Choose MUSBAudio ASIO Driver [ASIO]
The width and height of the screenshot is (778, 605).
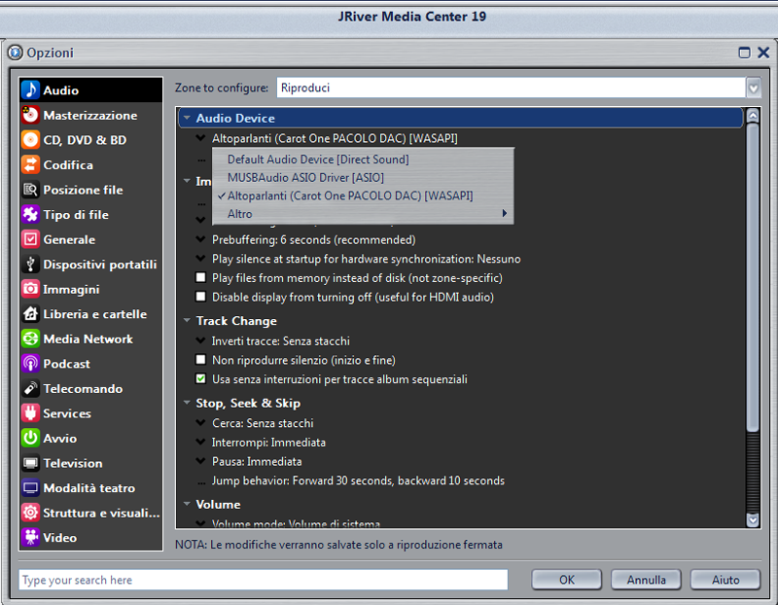[x=305, y=178]
